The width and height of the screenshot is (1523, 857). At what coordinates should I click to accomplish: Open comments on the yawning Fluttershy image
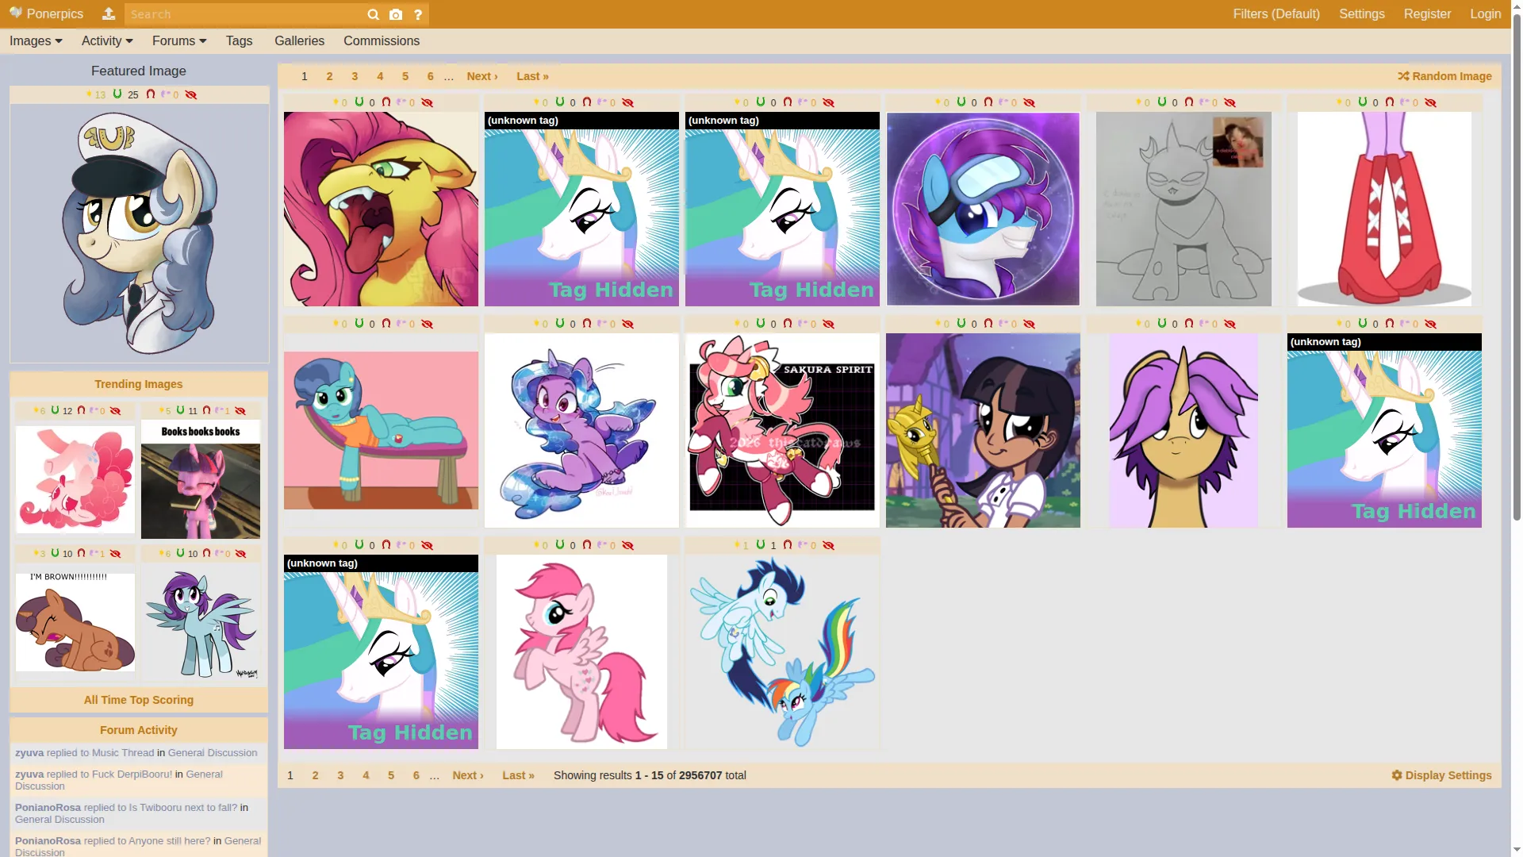[x=401, y=102]
